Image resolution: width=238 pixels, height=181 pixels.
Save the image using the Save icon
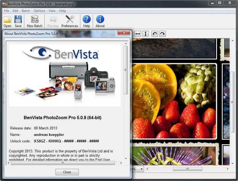(x=18, y=21)
